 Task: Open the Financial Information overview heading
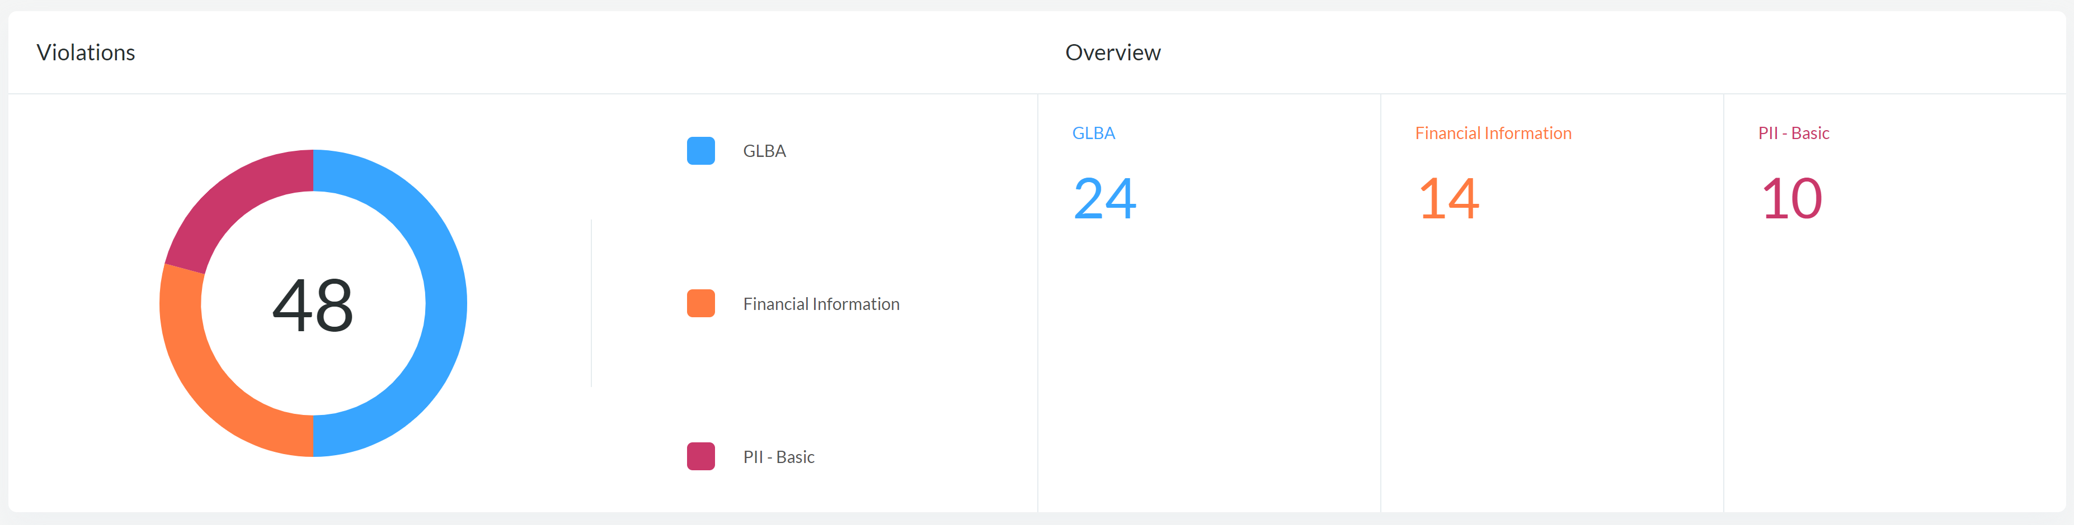pyautogui.click(x=1493, y=133)
